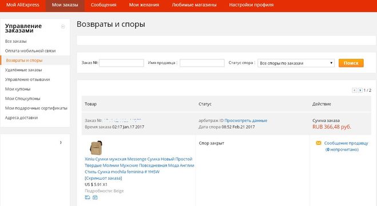Click the orange Поиск button
Image resolution: width=377 pixels, height=206 pixels.
351,63
